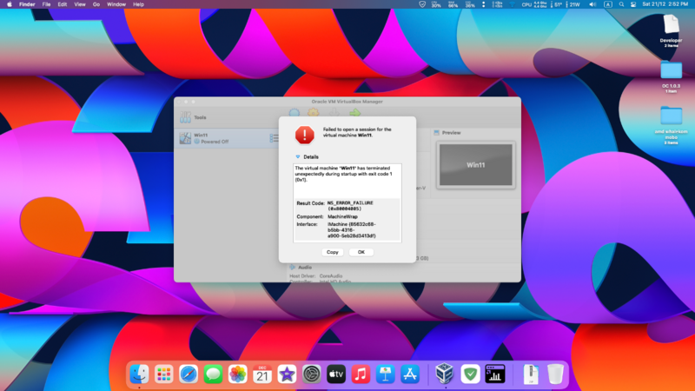Open Messages from the Dock
Image resolution: width=695 pixels, height=391 pixels.
point(213,374)
